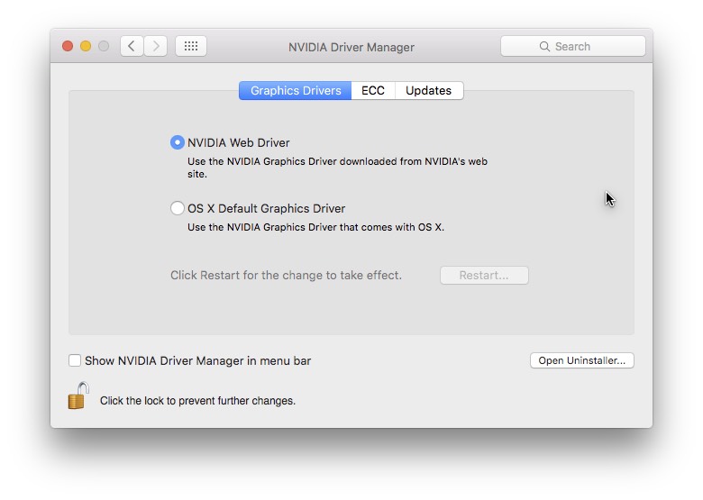Image resolution: width=703 pixels, height=500 pixels.
Task: Select OS X Default Graphics Driver option
Action: (178, 208)
